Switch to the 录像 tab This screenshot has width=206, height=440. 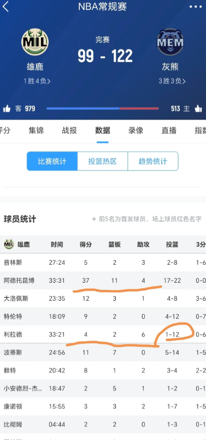point(136,130)
